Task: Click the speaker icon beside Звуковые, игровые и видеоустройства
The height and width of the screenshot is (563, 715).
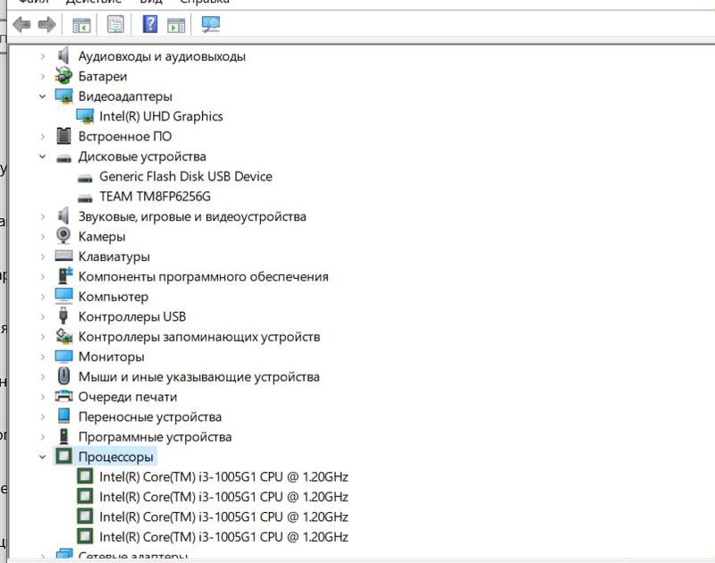Action: pyautogui.click(x=63, y=215)
